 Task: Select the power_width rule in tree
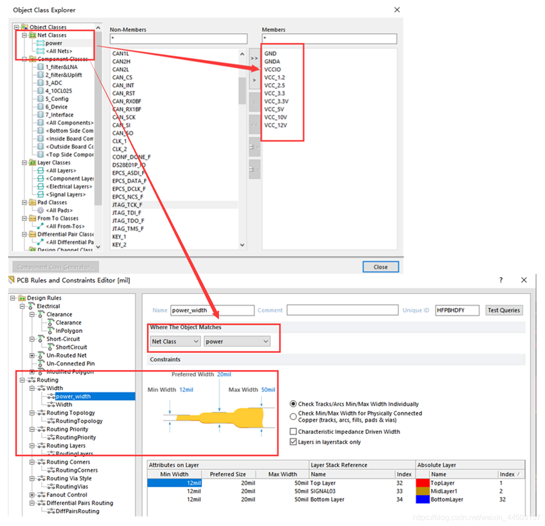(x=73, y=396)
